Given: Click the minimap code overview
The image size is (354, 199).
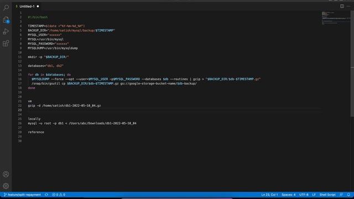Looking at the screenshot, I should coord(335,18).
